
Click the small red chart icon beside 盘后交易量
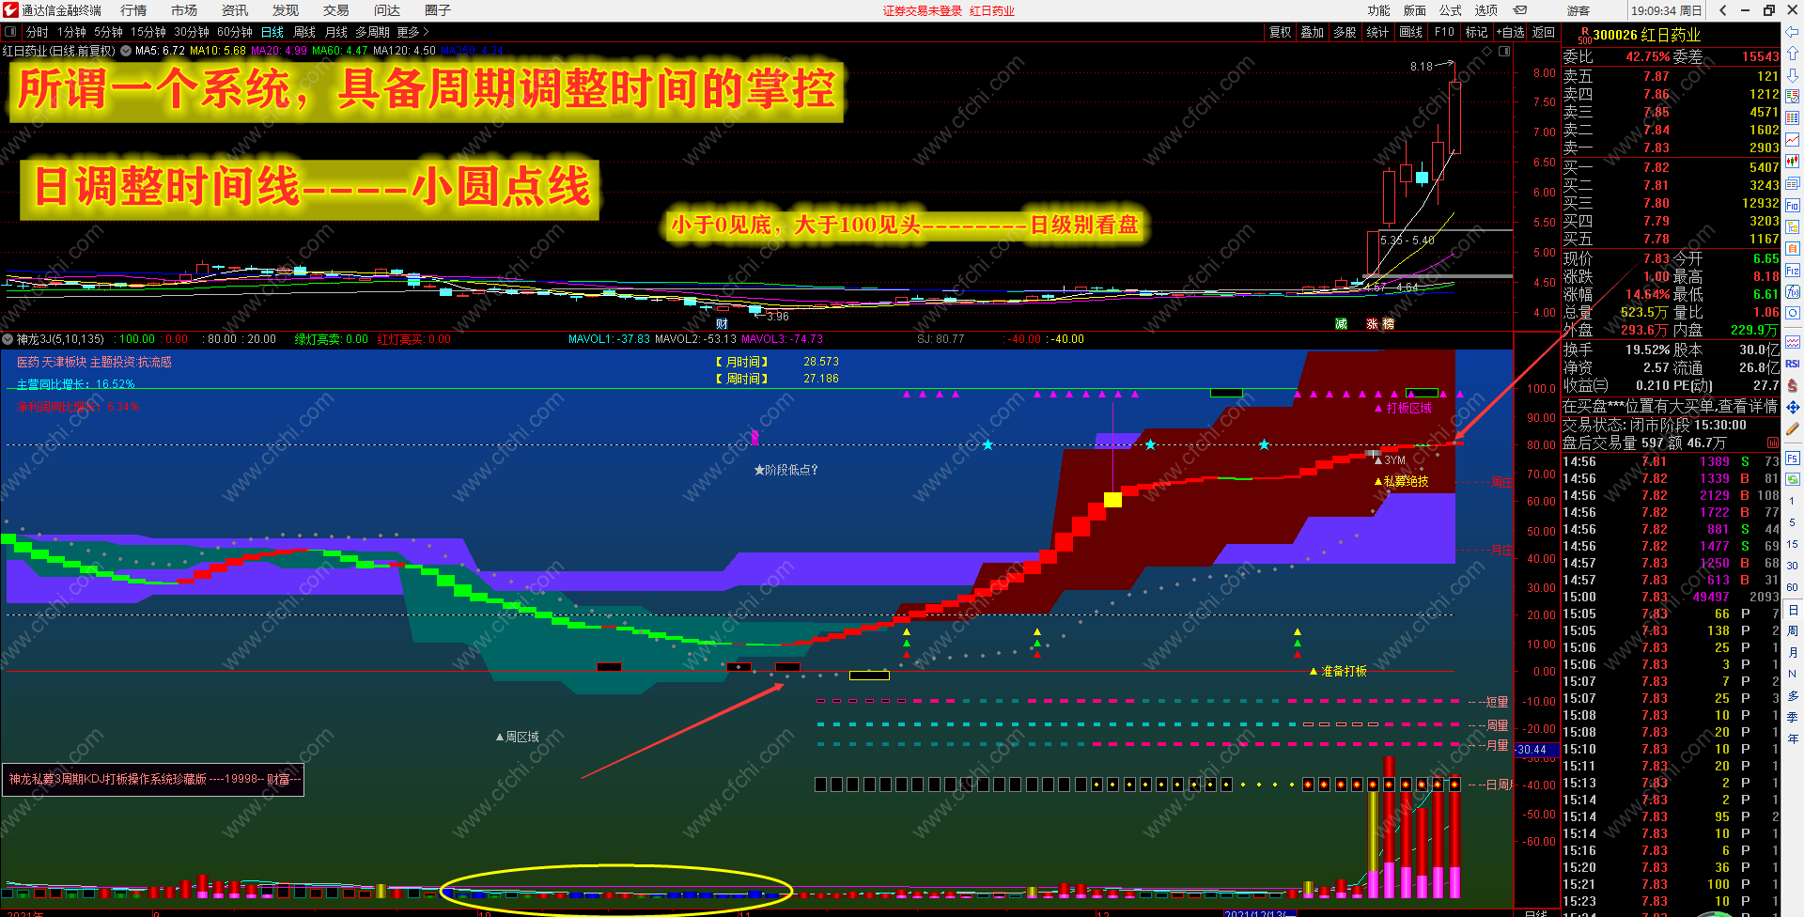coord(1773,443)
